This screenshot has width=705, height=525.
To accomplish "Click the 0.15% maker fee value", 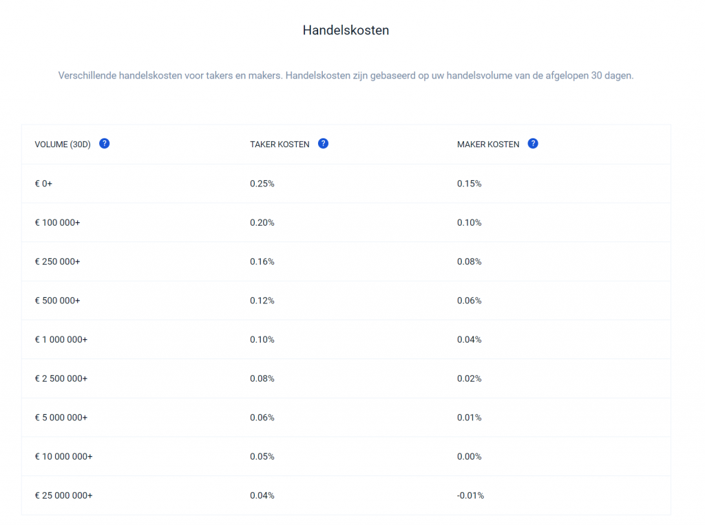I will click(470, 184).
